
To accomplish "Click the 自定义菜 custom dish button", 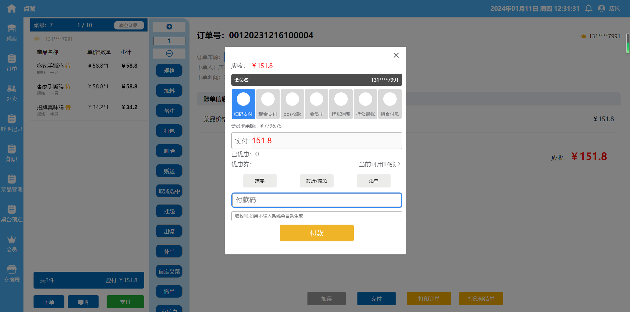I will click(x=169, y=271).
